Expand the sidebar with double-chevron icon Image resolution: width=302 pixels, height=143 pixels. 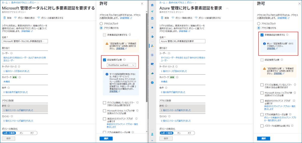pos(152,140)
